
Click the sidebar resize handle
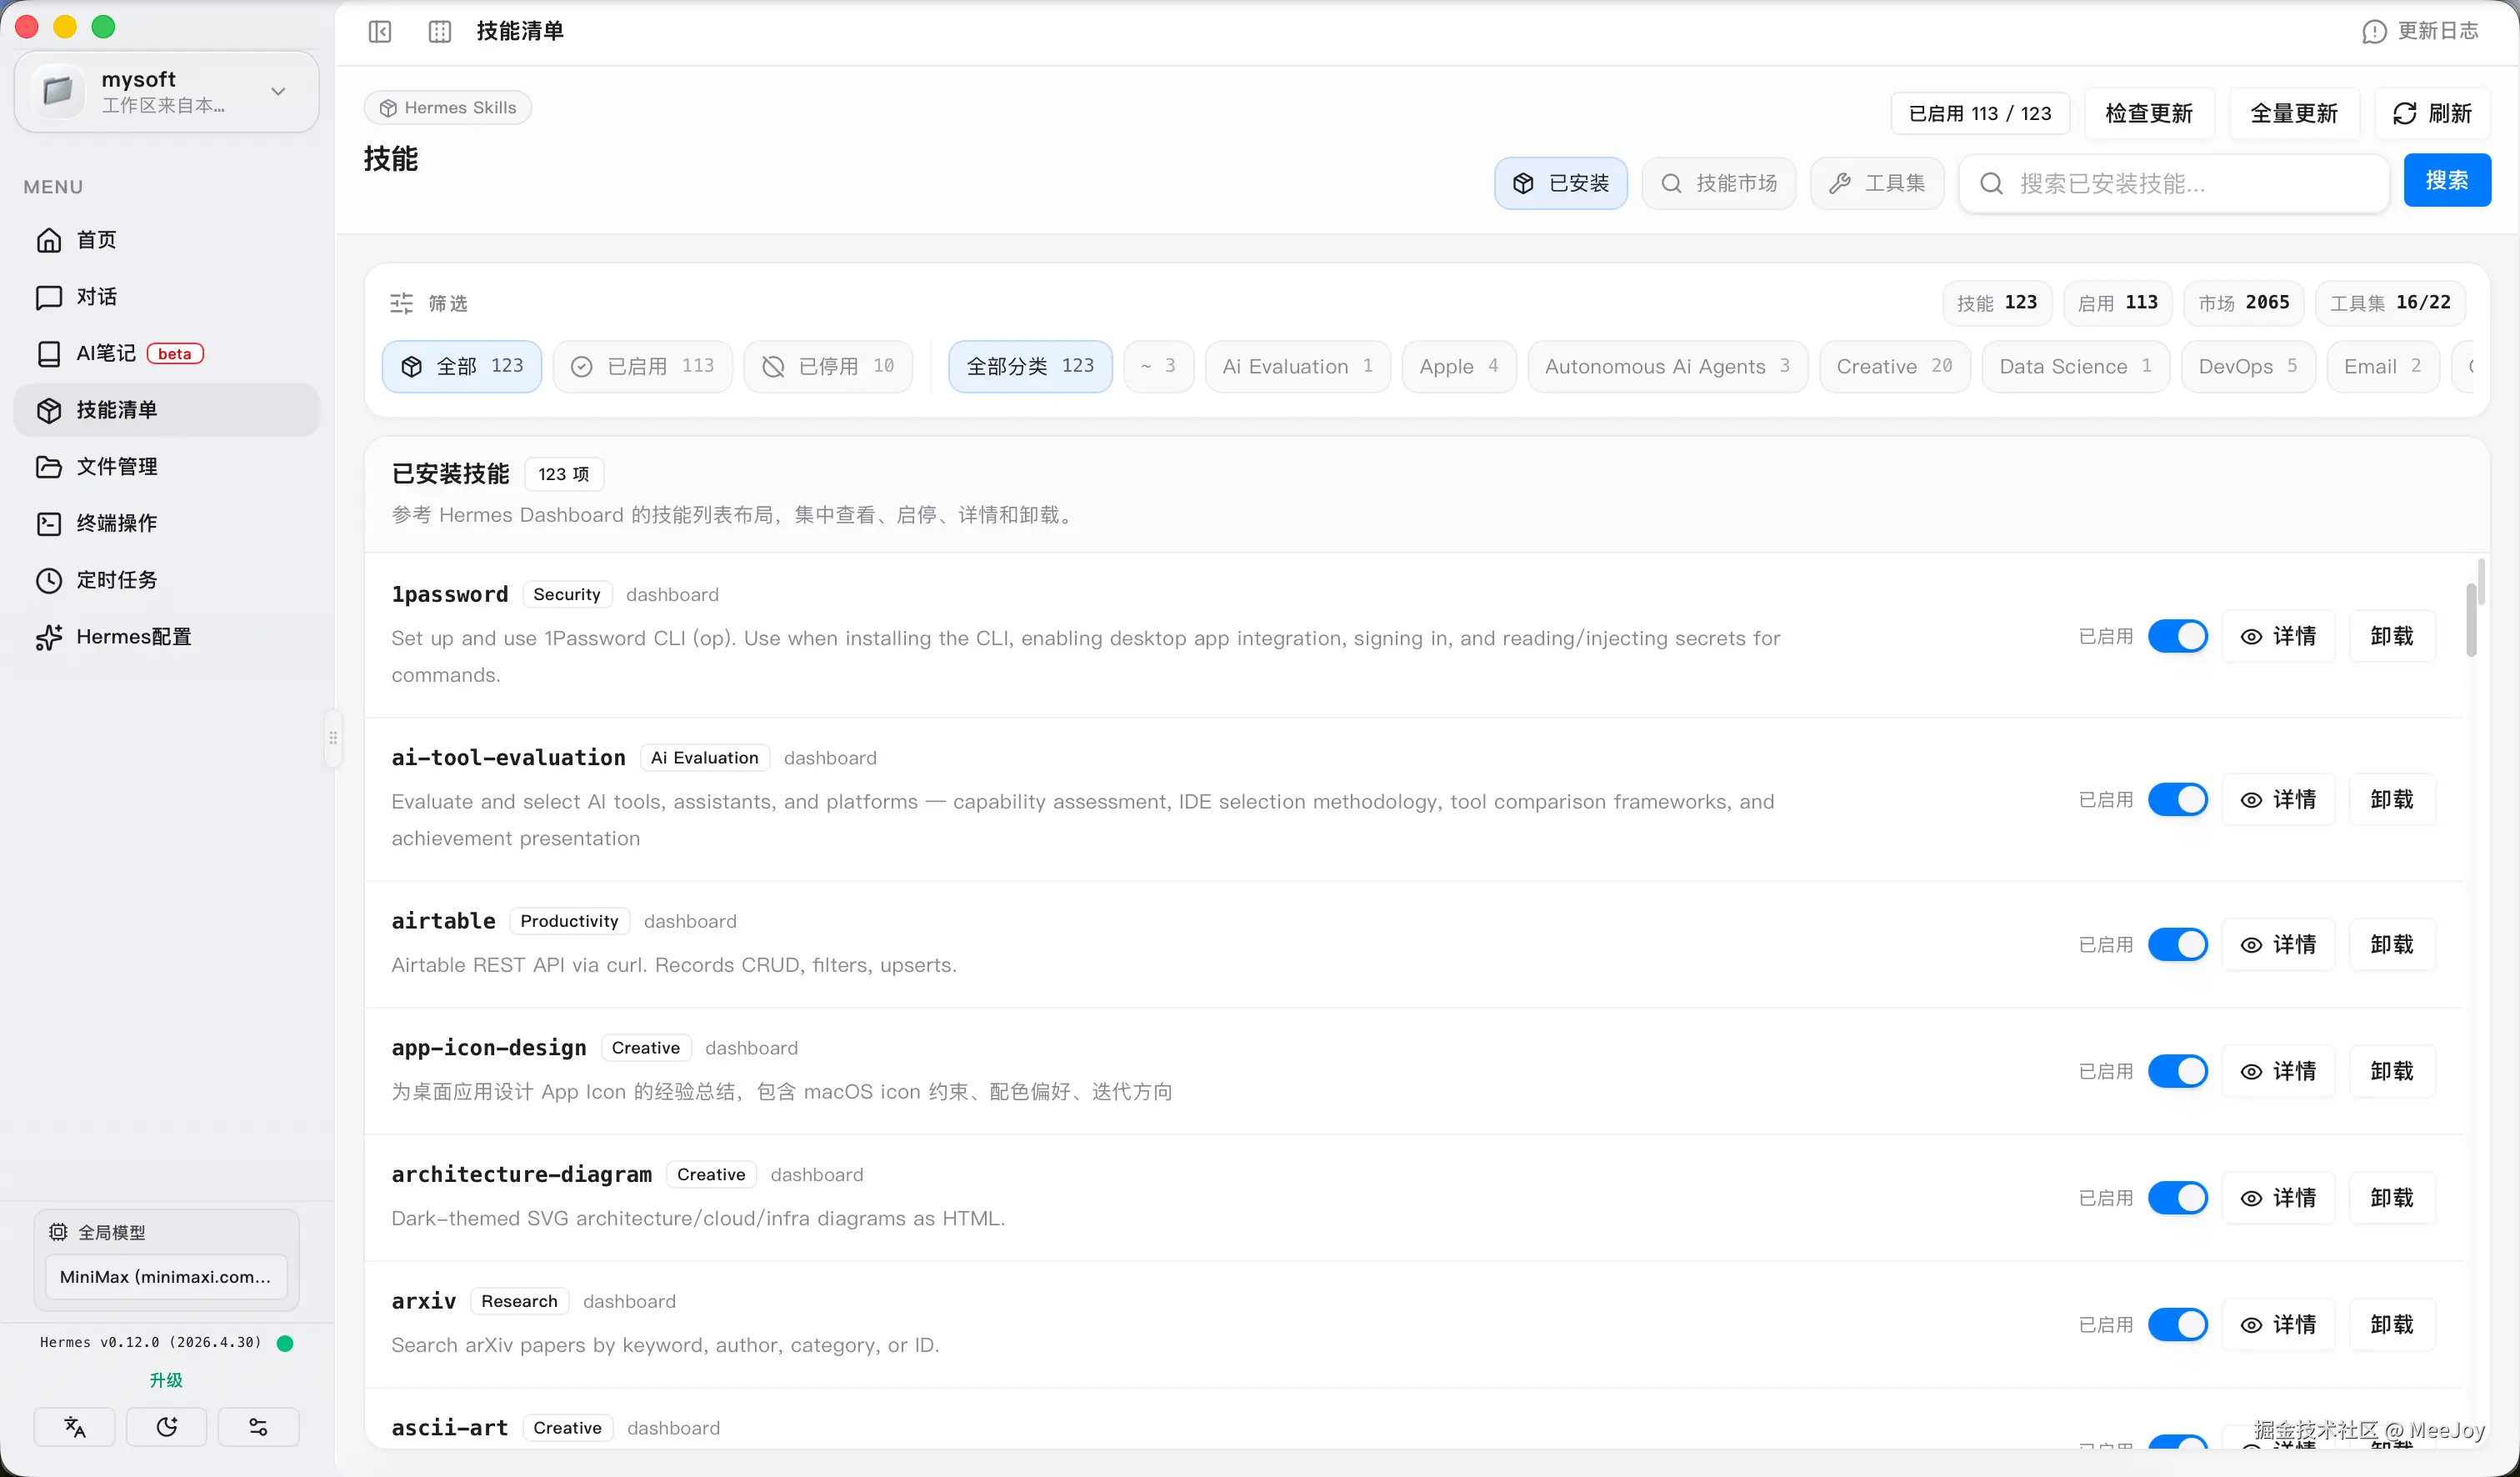(x=333, y=738)
